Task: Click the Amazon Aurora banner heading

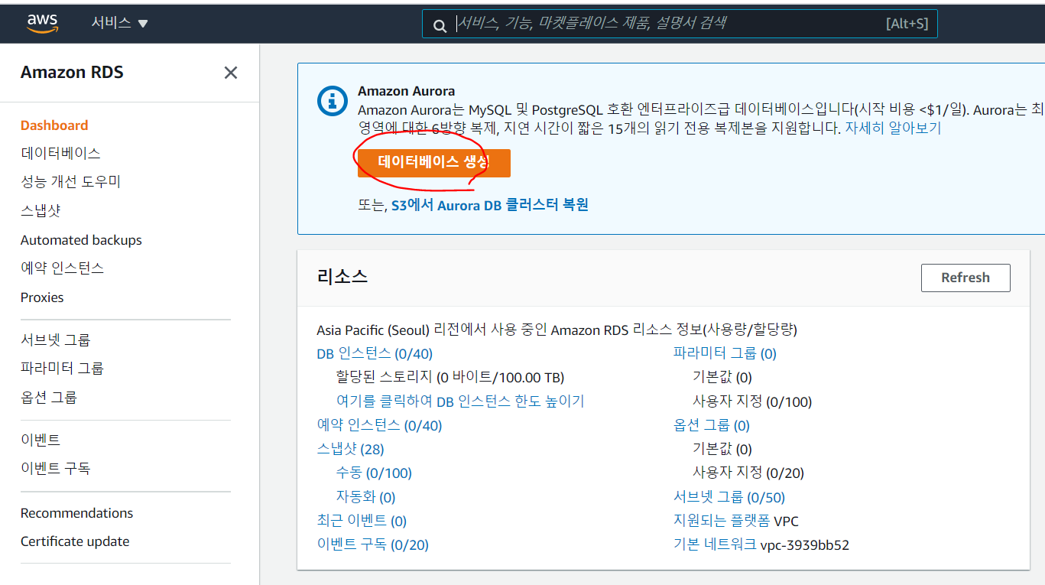Action: point(406,91)
